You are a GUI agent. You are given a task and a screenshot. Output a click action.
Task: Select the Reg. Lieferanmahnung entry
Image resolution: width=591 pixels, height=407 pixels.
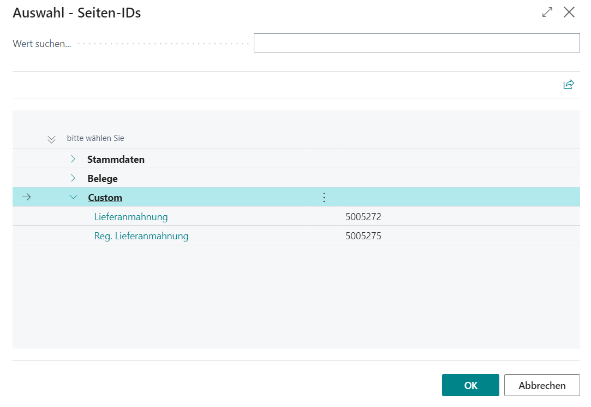[x=141, y=236]
